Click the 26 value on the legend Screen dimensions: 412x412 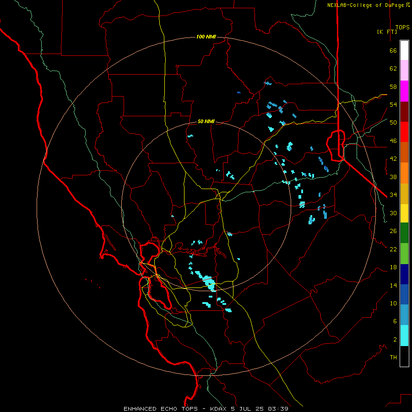(393, 231)
